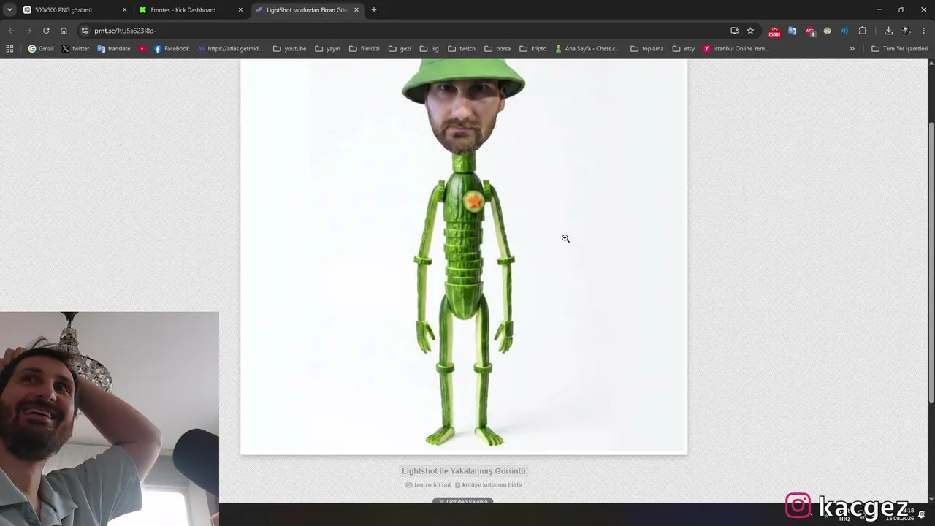Image resolution: width=935 pixels, height=526 pixels.
Task: Click the page's vertical scrollbar
Action: 931,262
